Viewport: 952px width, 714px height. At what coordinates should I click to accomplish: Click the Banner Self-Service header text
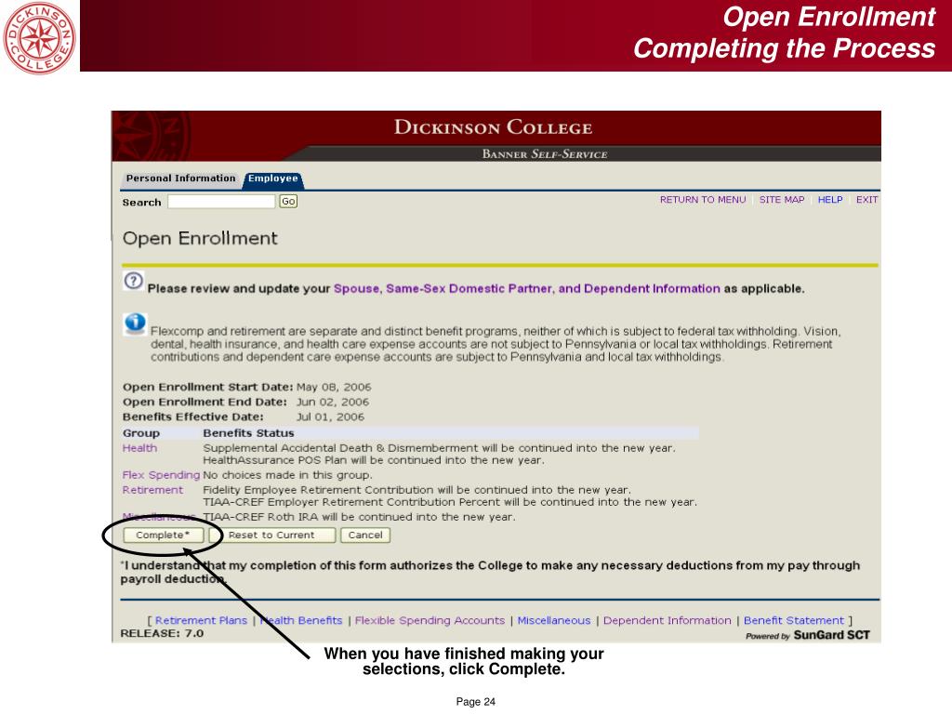(x=545, y=154)
